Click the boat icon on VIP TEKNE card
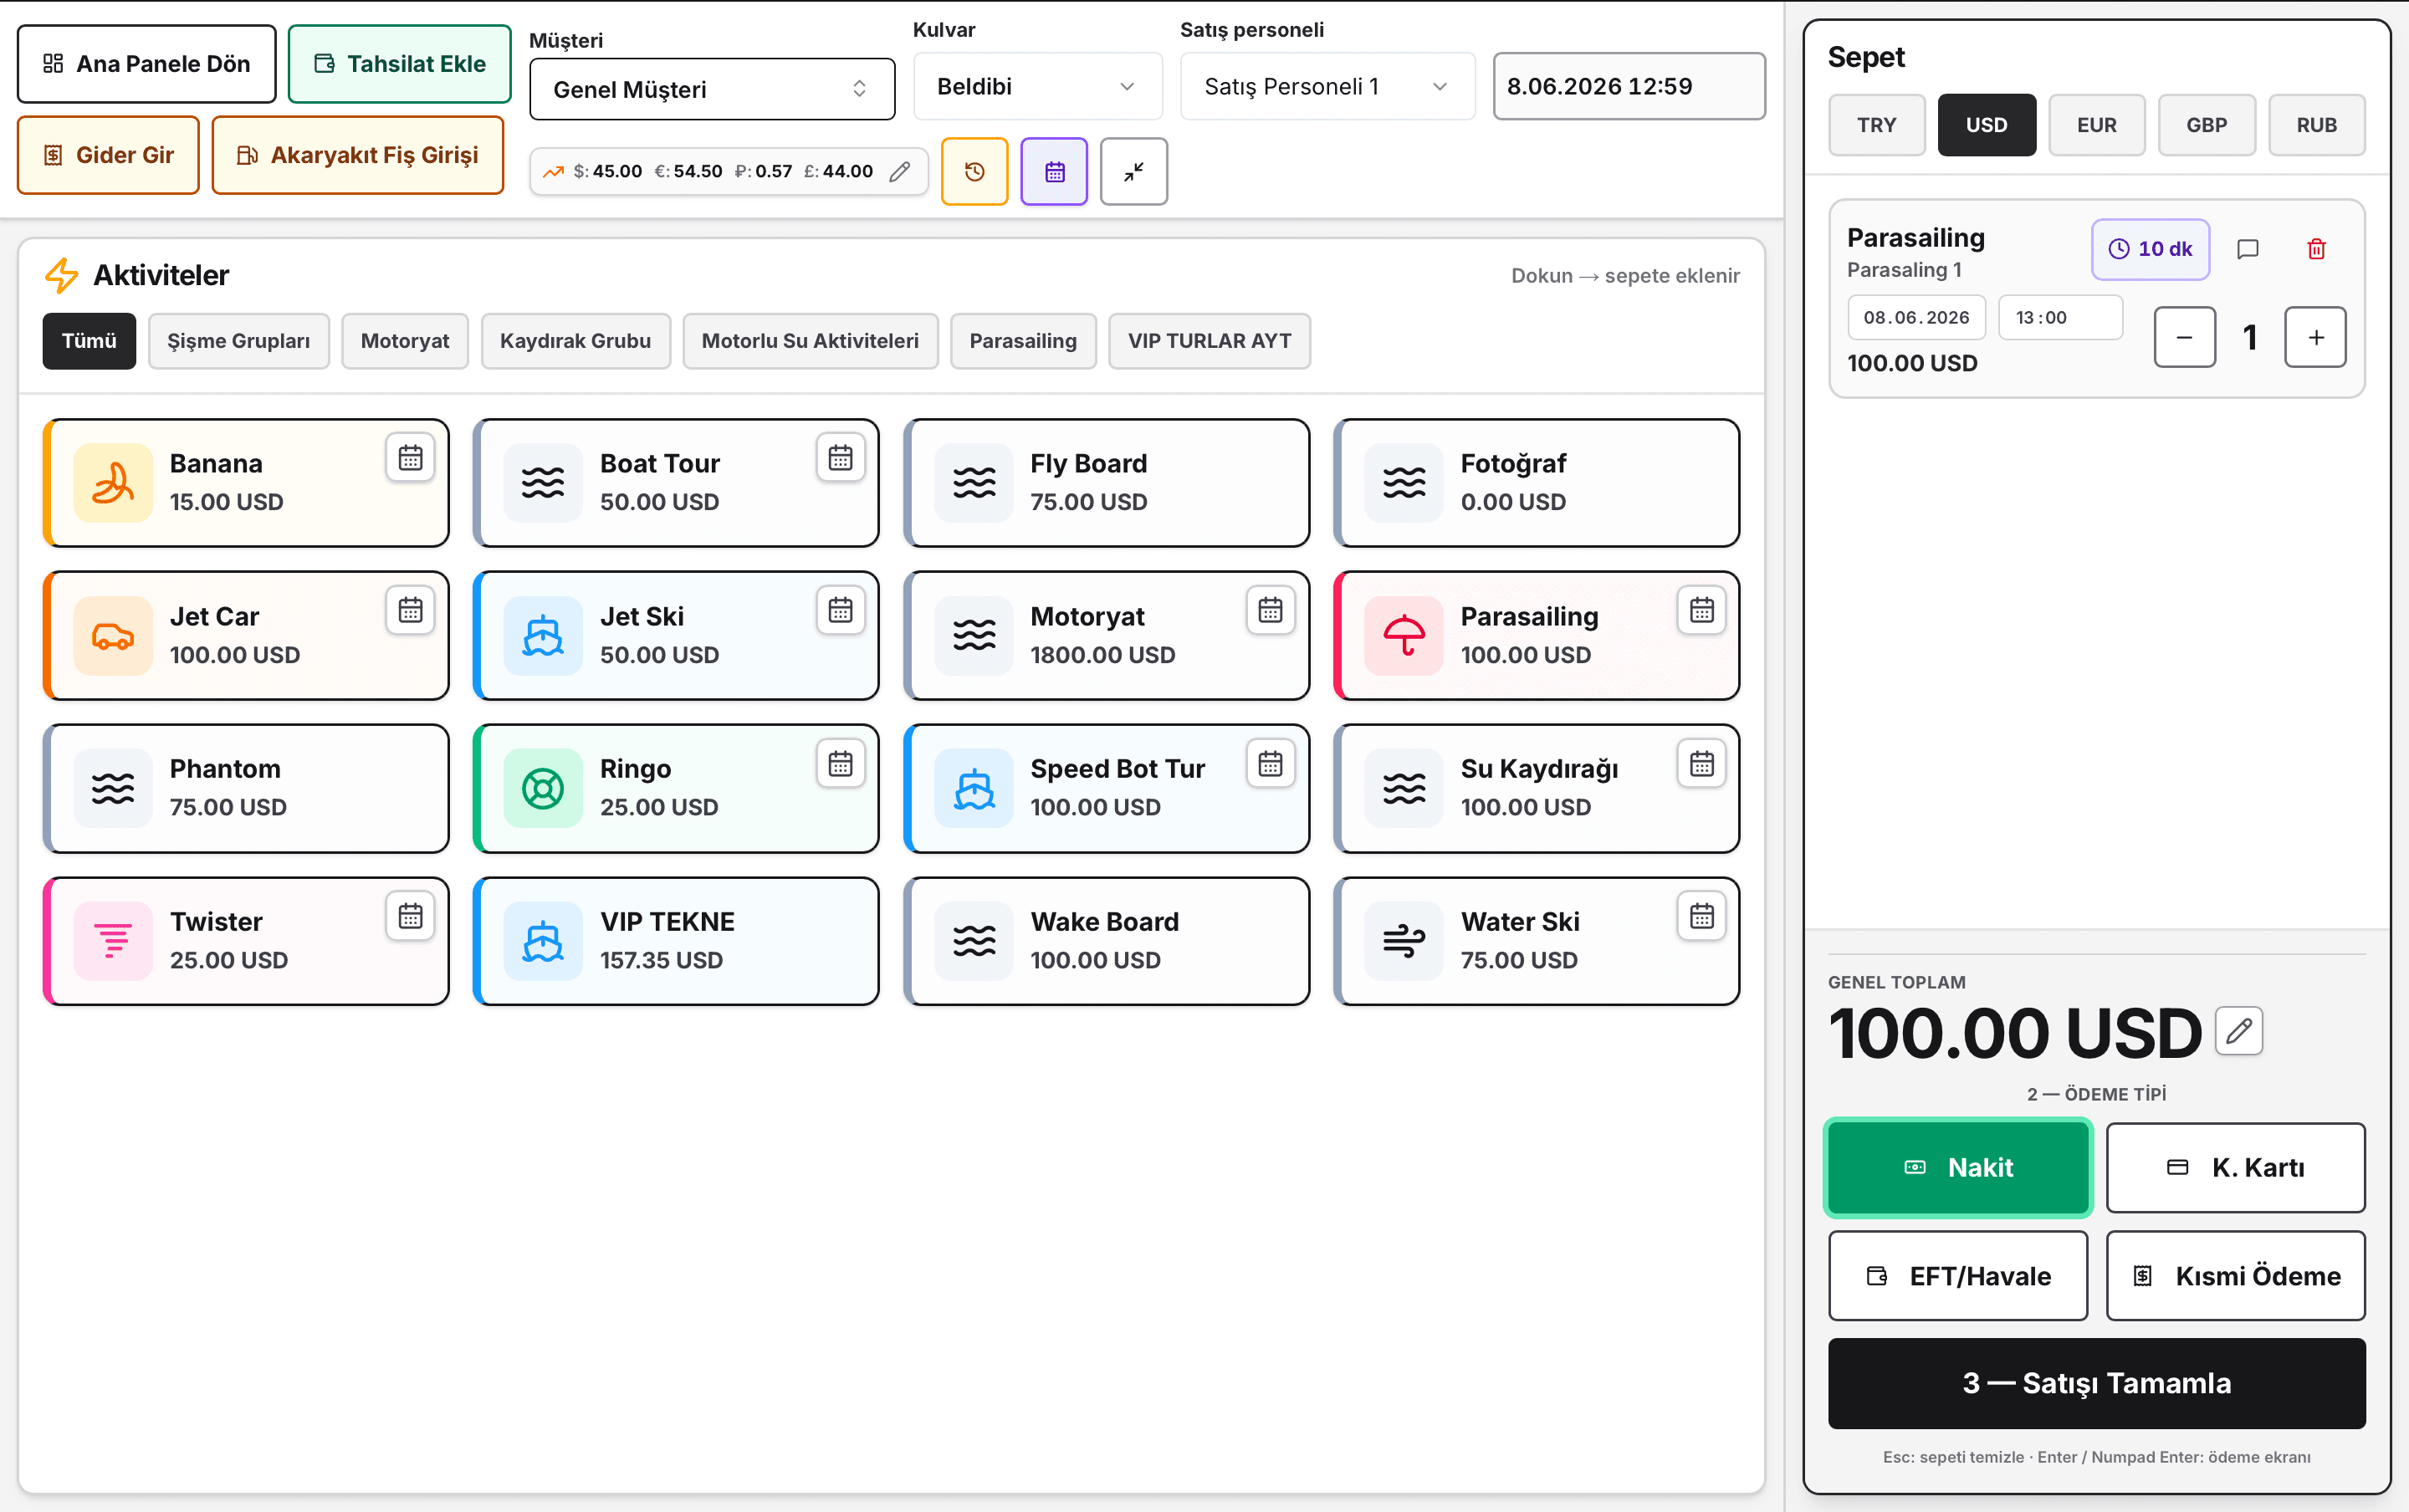Screen dimensions: 2409x1512 [x=543, y=942]
